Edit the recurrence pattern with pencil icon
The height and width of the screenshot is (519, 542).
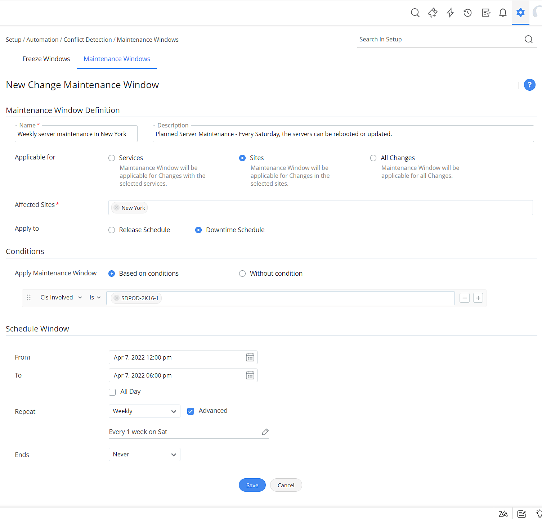[265, 432]
